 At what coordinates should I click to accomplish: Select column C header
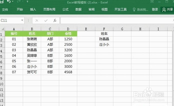(50, 29)
